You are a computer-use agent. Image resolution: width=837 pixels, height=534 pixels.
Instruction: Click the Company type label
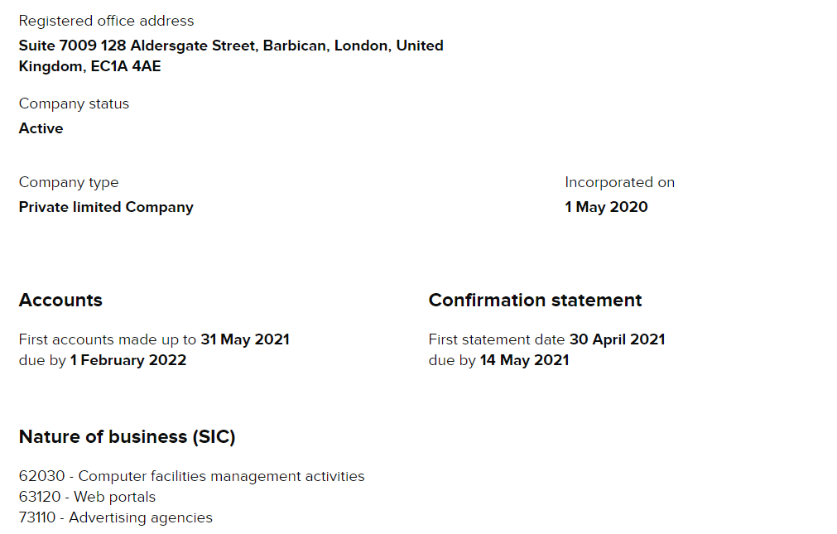click(x=69, y=183)
